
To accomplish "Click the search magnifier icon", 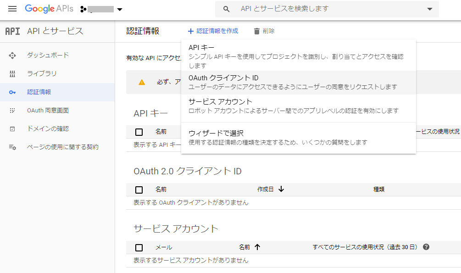I will [x=226, y=9].
